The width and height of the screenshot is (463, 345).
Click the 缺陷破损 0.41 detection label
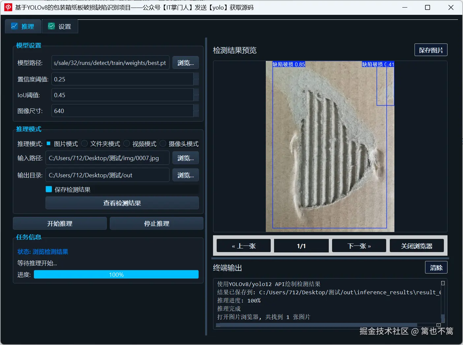coord(378,64)
